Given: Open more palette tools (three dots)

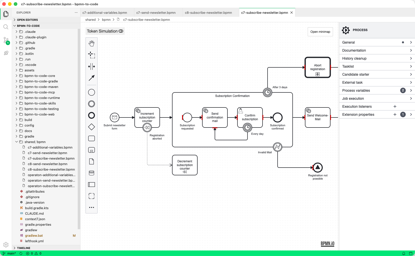Looking at the screenshot, I should click(92, 207).
